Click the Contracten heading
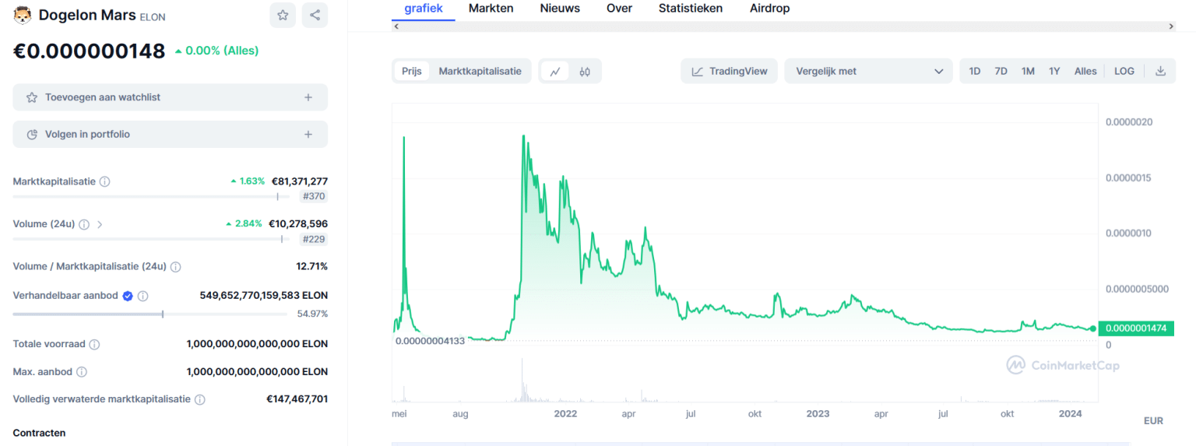Image resolution: width=1196 pixels, height=446 pixels. (x=40, y=433)
